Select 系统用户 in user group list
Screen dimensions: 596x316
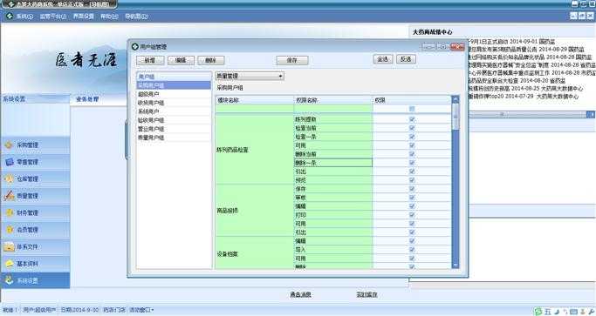pos(174,111)
